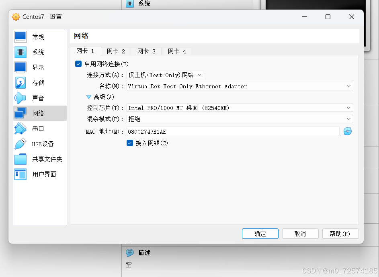This screenshot has width=379, height=277.
Task: Open the 混杂模式 dropdown
Action: [x=240, y=119]
